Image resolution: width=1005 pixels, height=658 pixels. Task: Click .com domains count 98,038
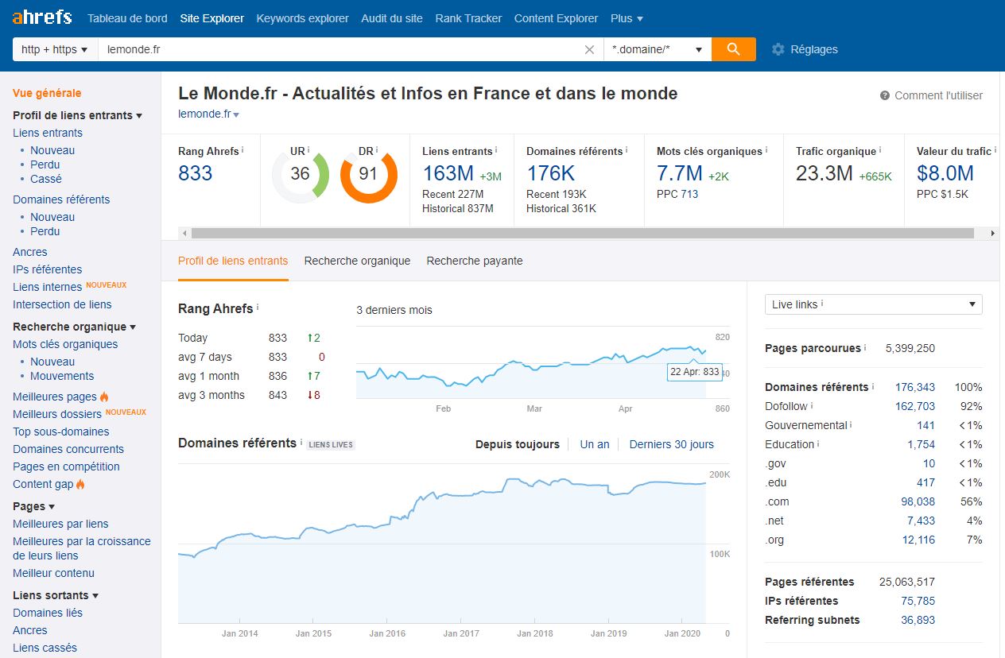click(918, 501)
